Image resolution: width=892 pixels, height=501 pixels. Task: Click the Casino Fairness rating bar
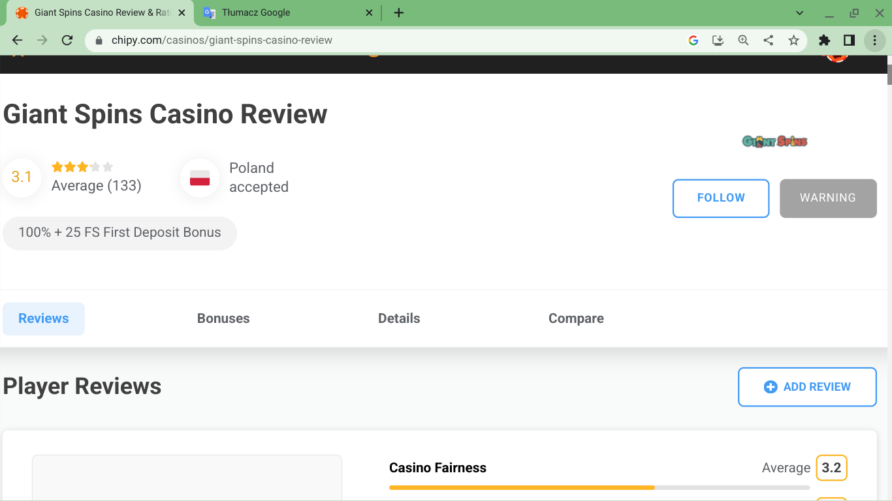click(x=599, y=487)
